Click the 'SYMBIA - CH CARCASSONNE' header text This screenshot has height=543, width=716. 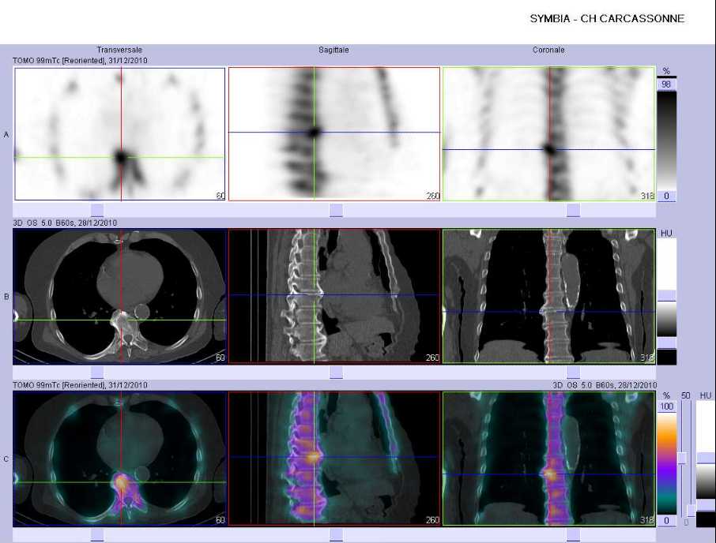(607, 19)
